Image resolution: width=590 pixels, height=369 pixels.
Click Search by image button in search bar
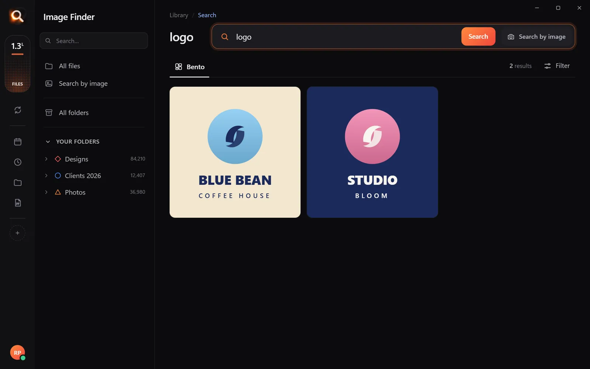coord(537,37)
